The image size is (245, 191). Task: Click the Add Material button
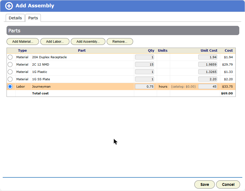point(23,42)
